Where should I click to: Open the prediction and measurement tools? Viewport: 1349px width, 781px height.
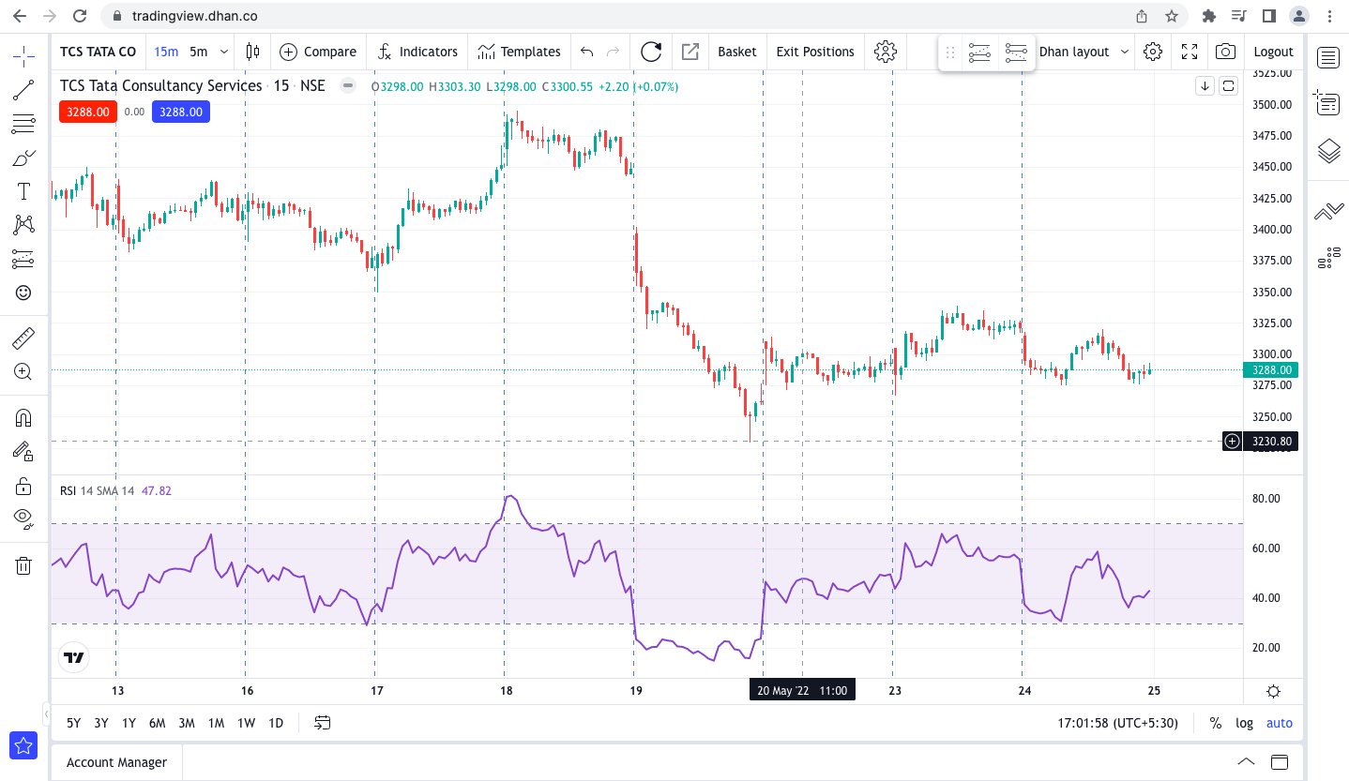click(23, 259)
